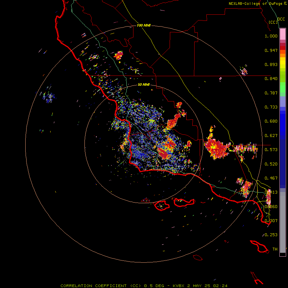Screen dimensions: 288x288
Task: Select the DCC product label
Action: click(x=281, y=19)
